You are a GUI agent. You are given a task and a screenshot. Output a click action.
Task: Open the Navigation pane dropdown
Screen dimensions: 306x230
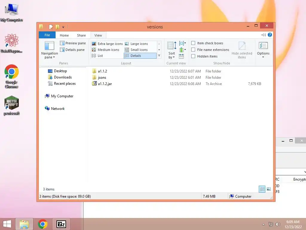[49, 50]
